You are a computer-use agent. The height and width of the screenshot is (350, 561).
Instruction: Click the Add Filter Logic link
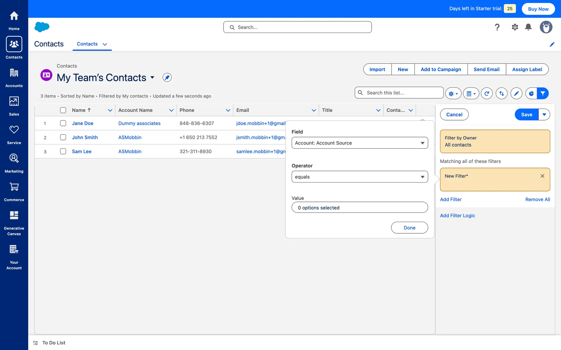coord(457,216)
